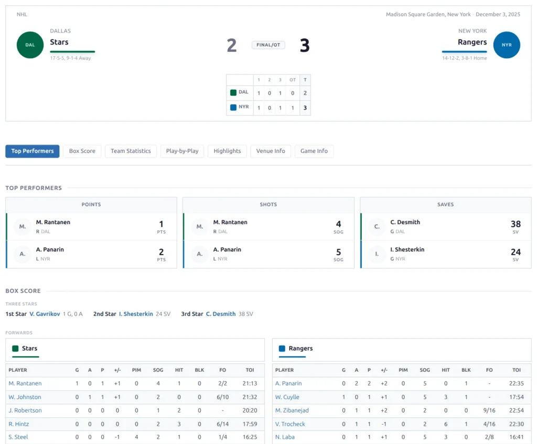The width and height of the screenshot is (537, 444).
Task: Open C. Desmith 3rd Star link
Action: [221, 314]
